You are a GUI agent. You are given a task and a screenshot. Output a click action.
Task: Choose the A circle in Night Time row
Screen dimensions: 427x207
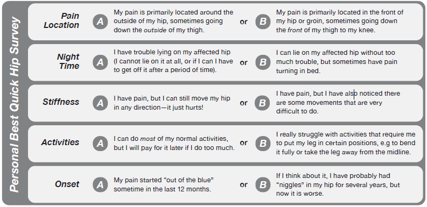click(x=100, y=62)
